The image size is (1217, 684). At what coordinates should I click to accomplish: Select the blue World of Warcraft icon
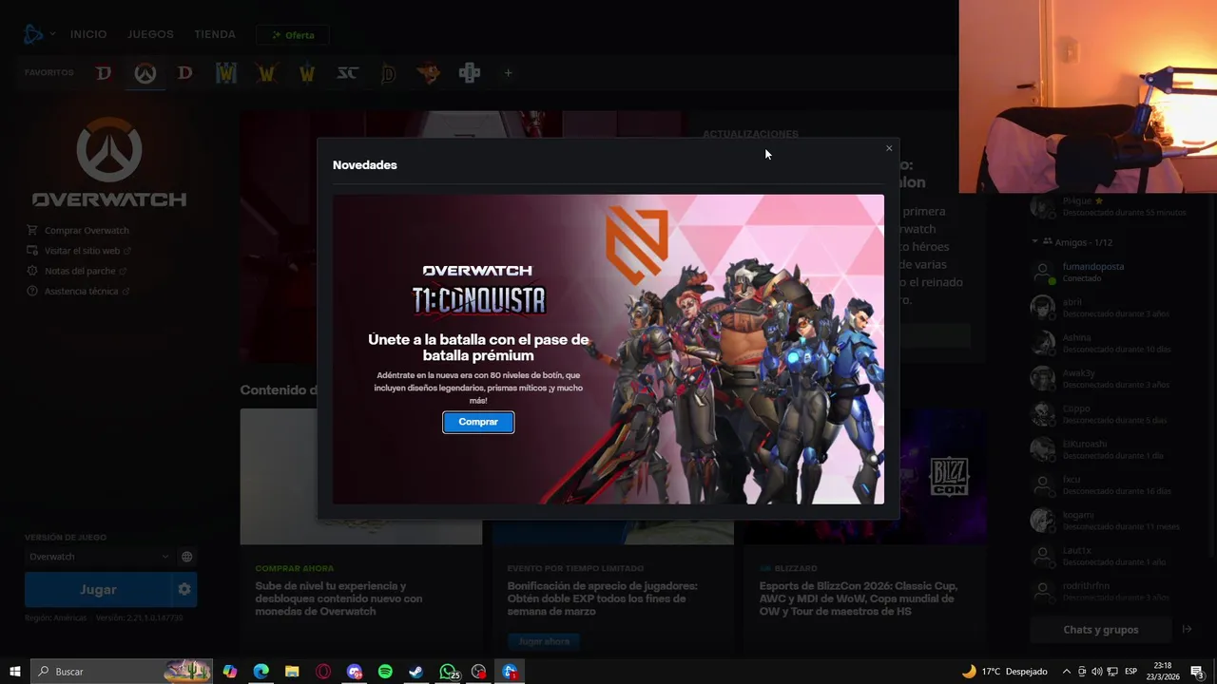tap(226, 73)
